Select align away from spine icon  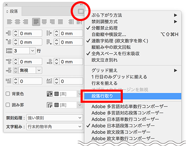tap(79, 22)
